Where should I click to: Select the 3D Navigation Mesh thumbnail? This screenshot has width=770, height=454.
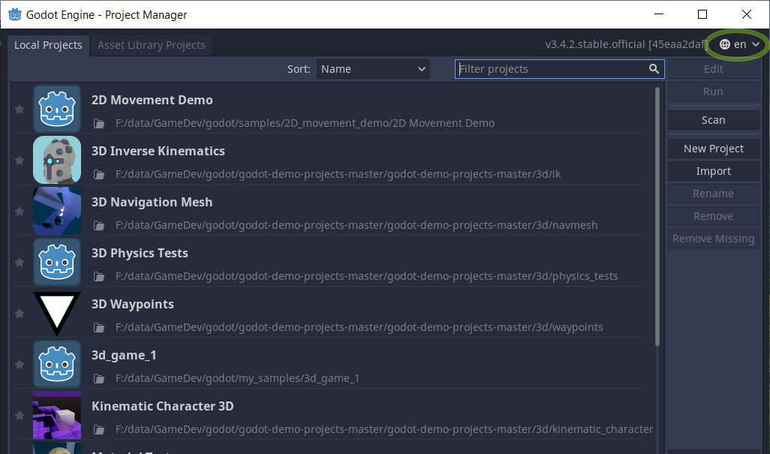(57, 211)
